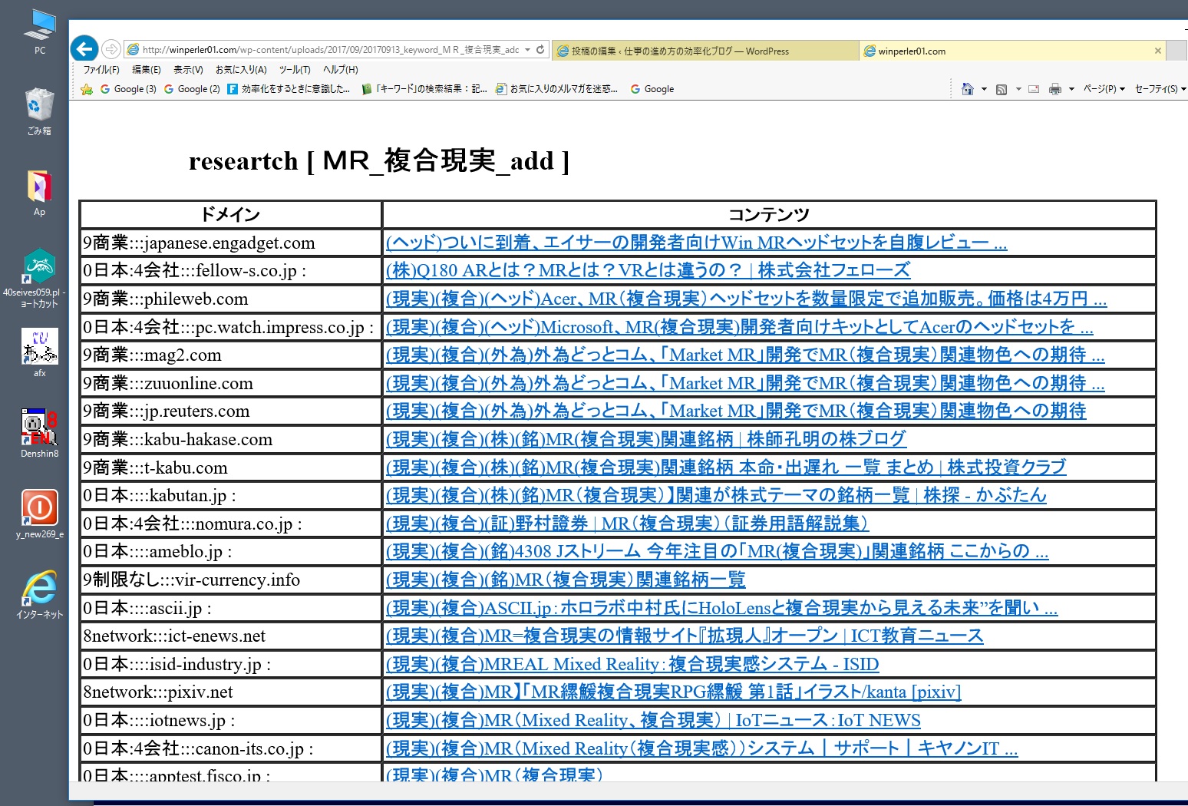Switch to the WordPress 投稿の編集 tab
The width and height of the screenshot is (1188, 806).
click(705, 51)
